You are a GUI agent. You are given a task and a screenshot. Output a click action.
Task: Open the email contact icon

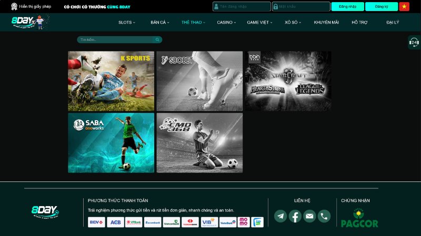309,216
